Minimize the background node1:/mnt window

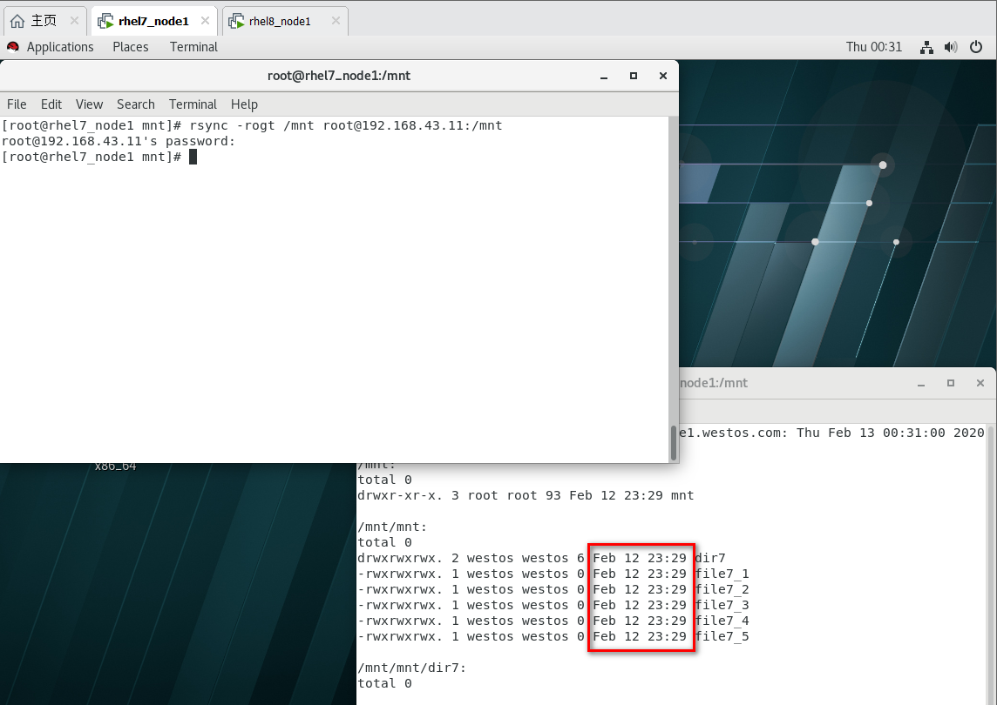coord(920,383)
